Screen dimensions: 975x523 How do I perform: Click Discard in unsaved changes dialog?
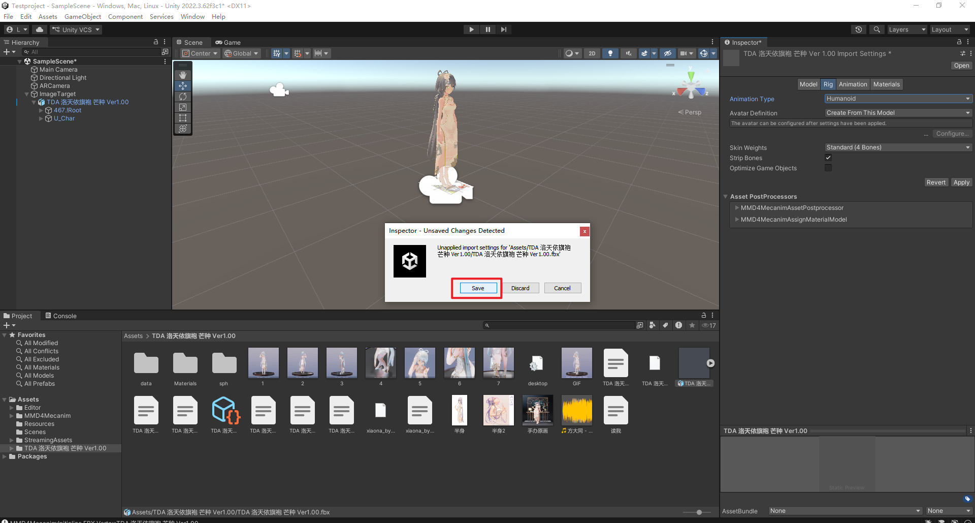pos(521,288)
